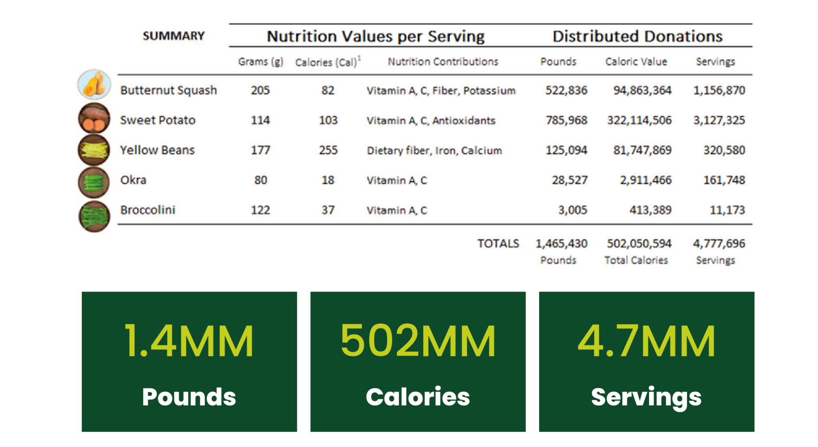Click the 502MM Calories green tile
Image resolution: width=818 pixels, height=447 pixels.
click(x=418, y=362)
